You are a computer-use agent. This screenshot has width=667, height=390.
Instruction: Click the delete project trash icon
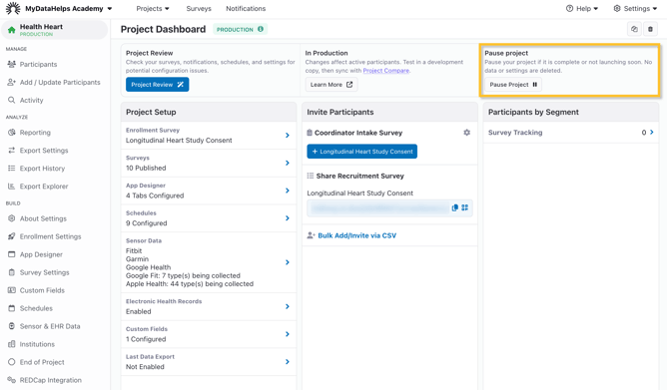coord(650,29)
